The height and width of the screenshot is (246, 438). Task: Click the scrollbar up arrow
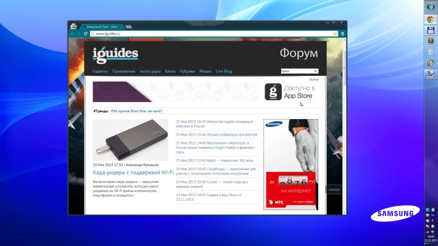point(344,40)
